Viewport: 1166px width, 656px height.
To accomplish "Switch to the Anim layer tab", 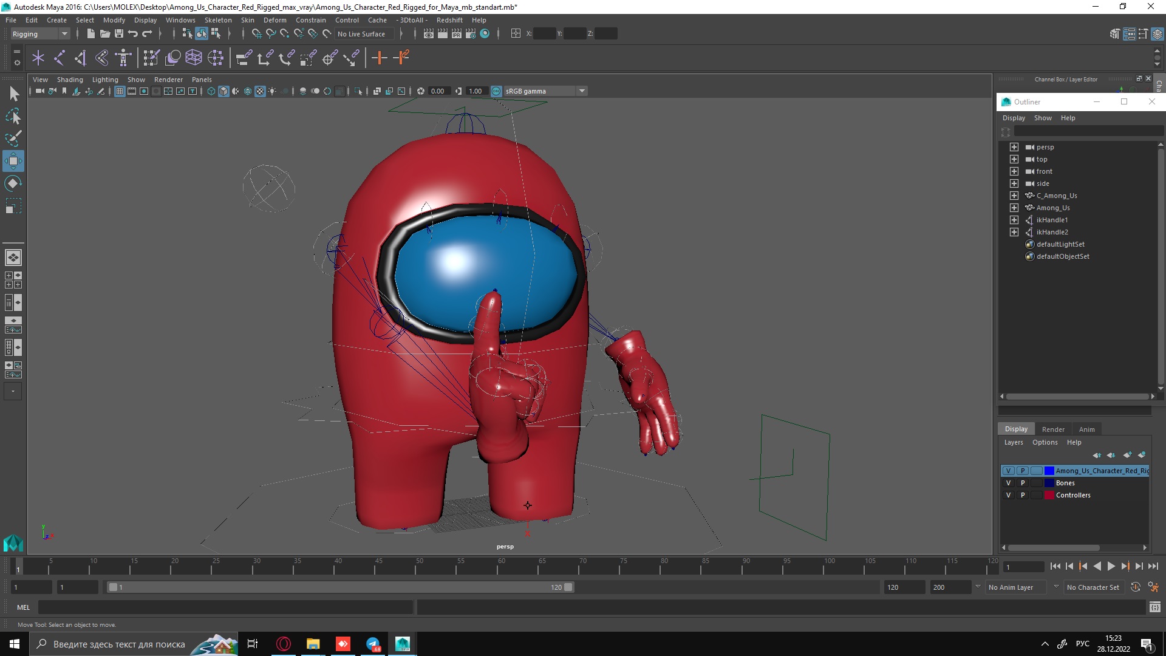I will (1087, 429).
